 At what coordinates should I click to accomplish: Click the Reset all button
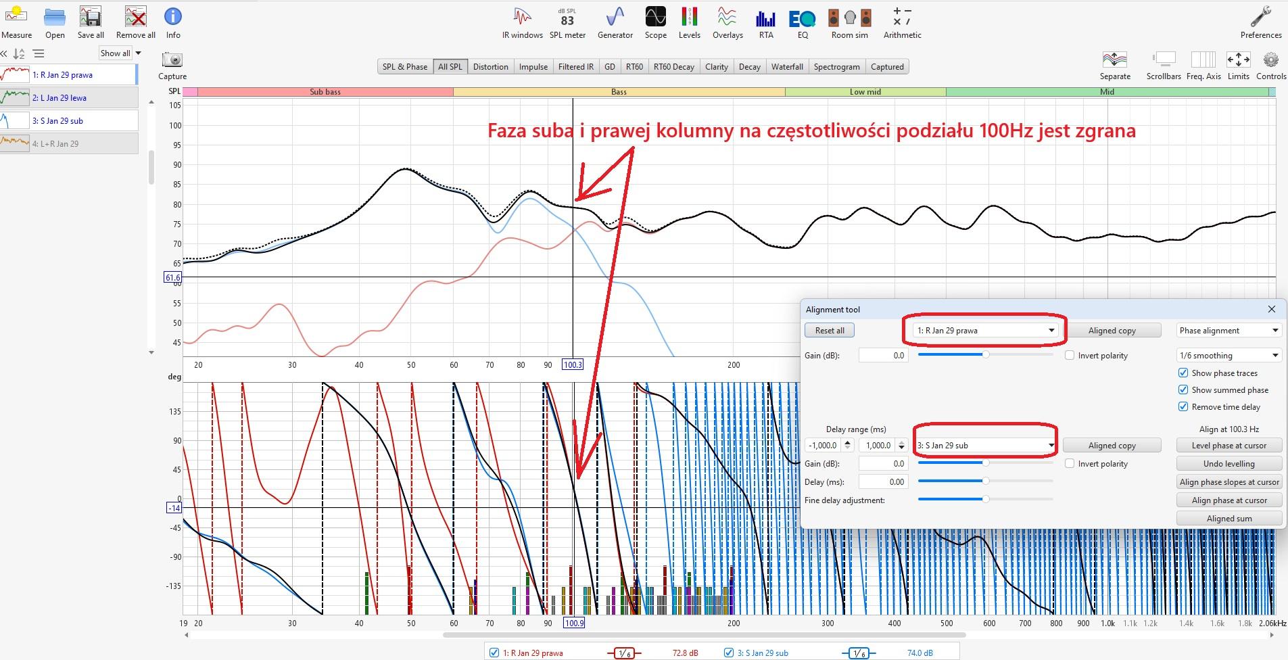830,331
